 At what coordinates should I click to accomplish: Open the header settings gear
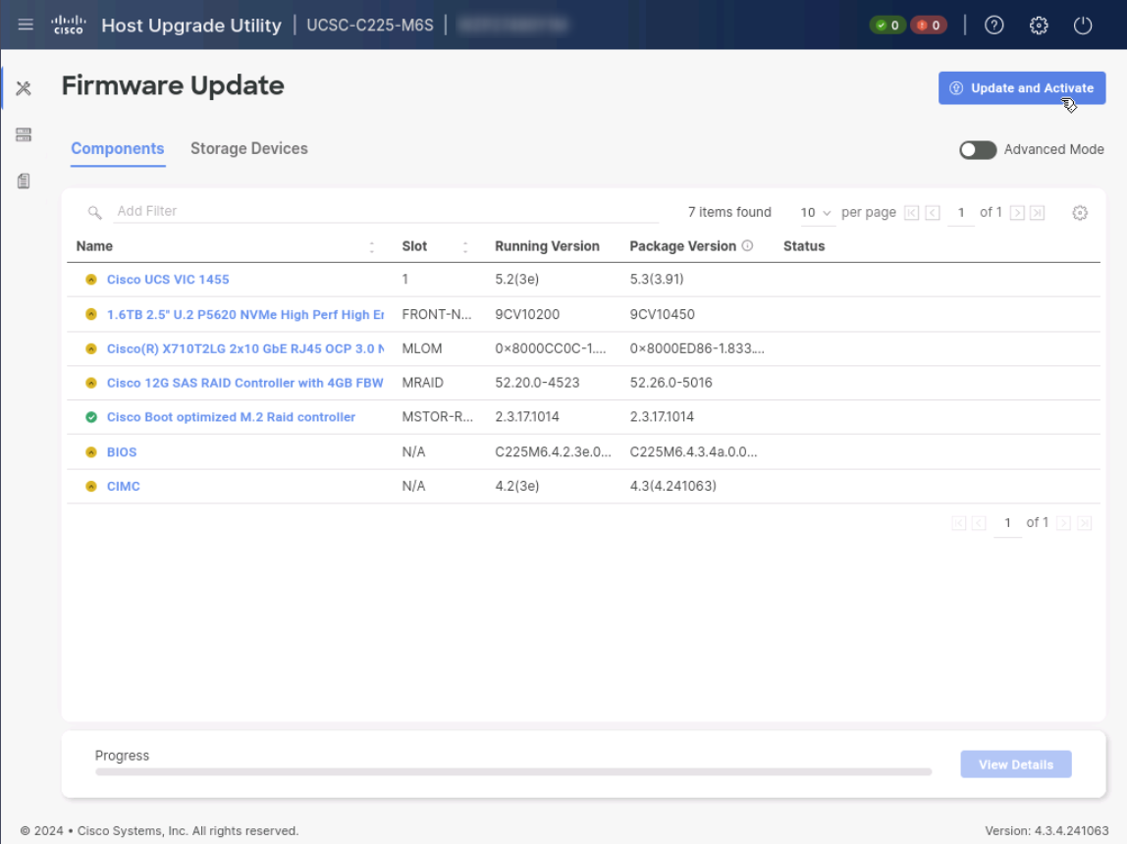coord(1039,26)
